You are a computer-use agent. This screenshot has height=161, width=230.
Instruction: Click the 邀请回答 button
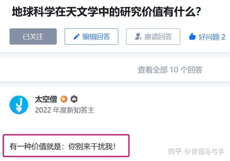coord(153,37)
